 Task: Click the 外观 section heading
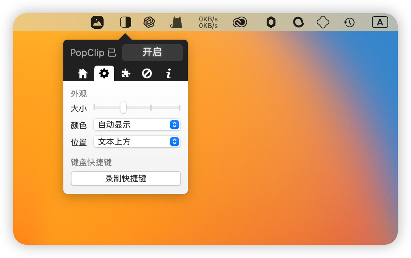(79, 94)
